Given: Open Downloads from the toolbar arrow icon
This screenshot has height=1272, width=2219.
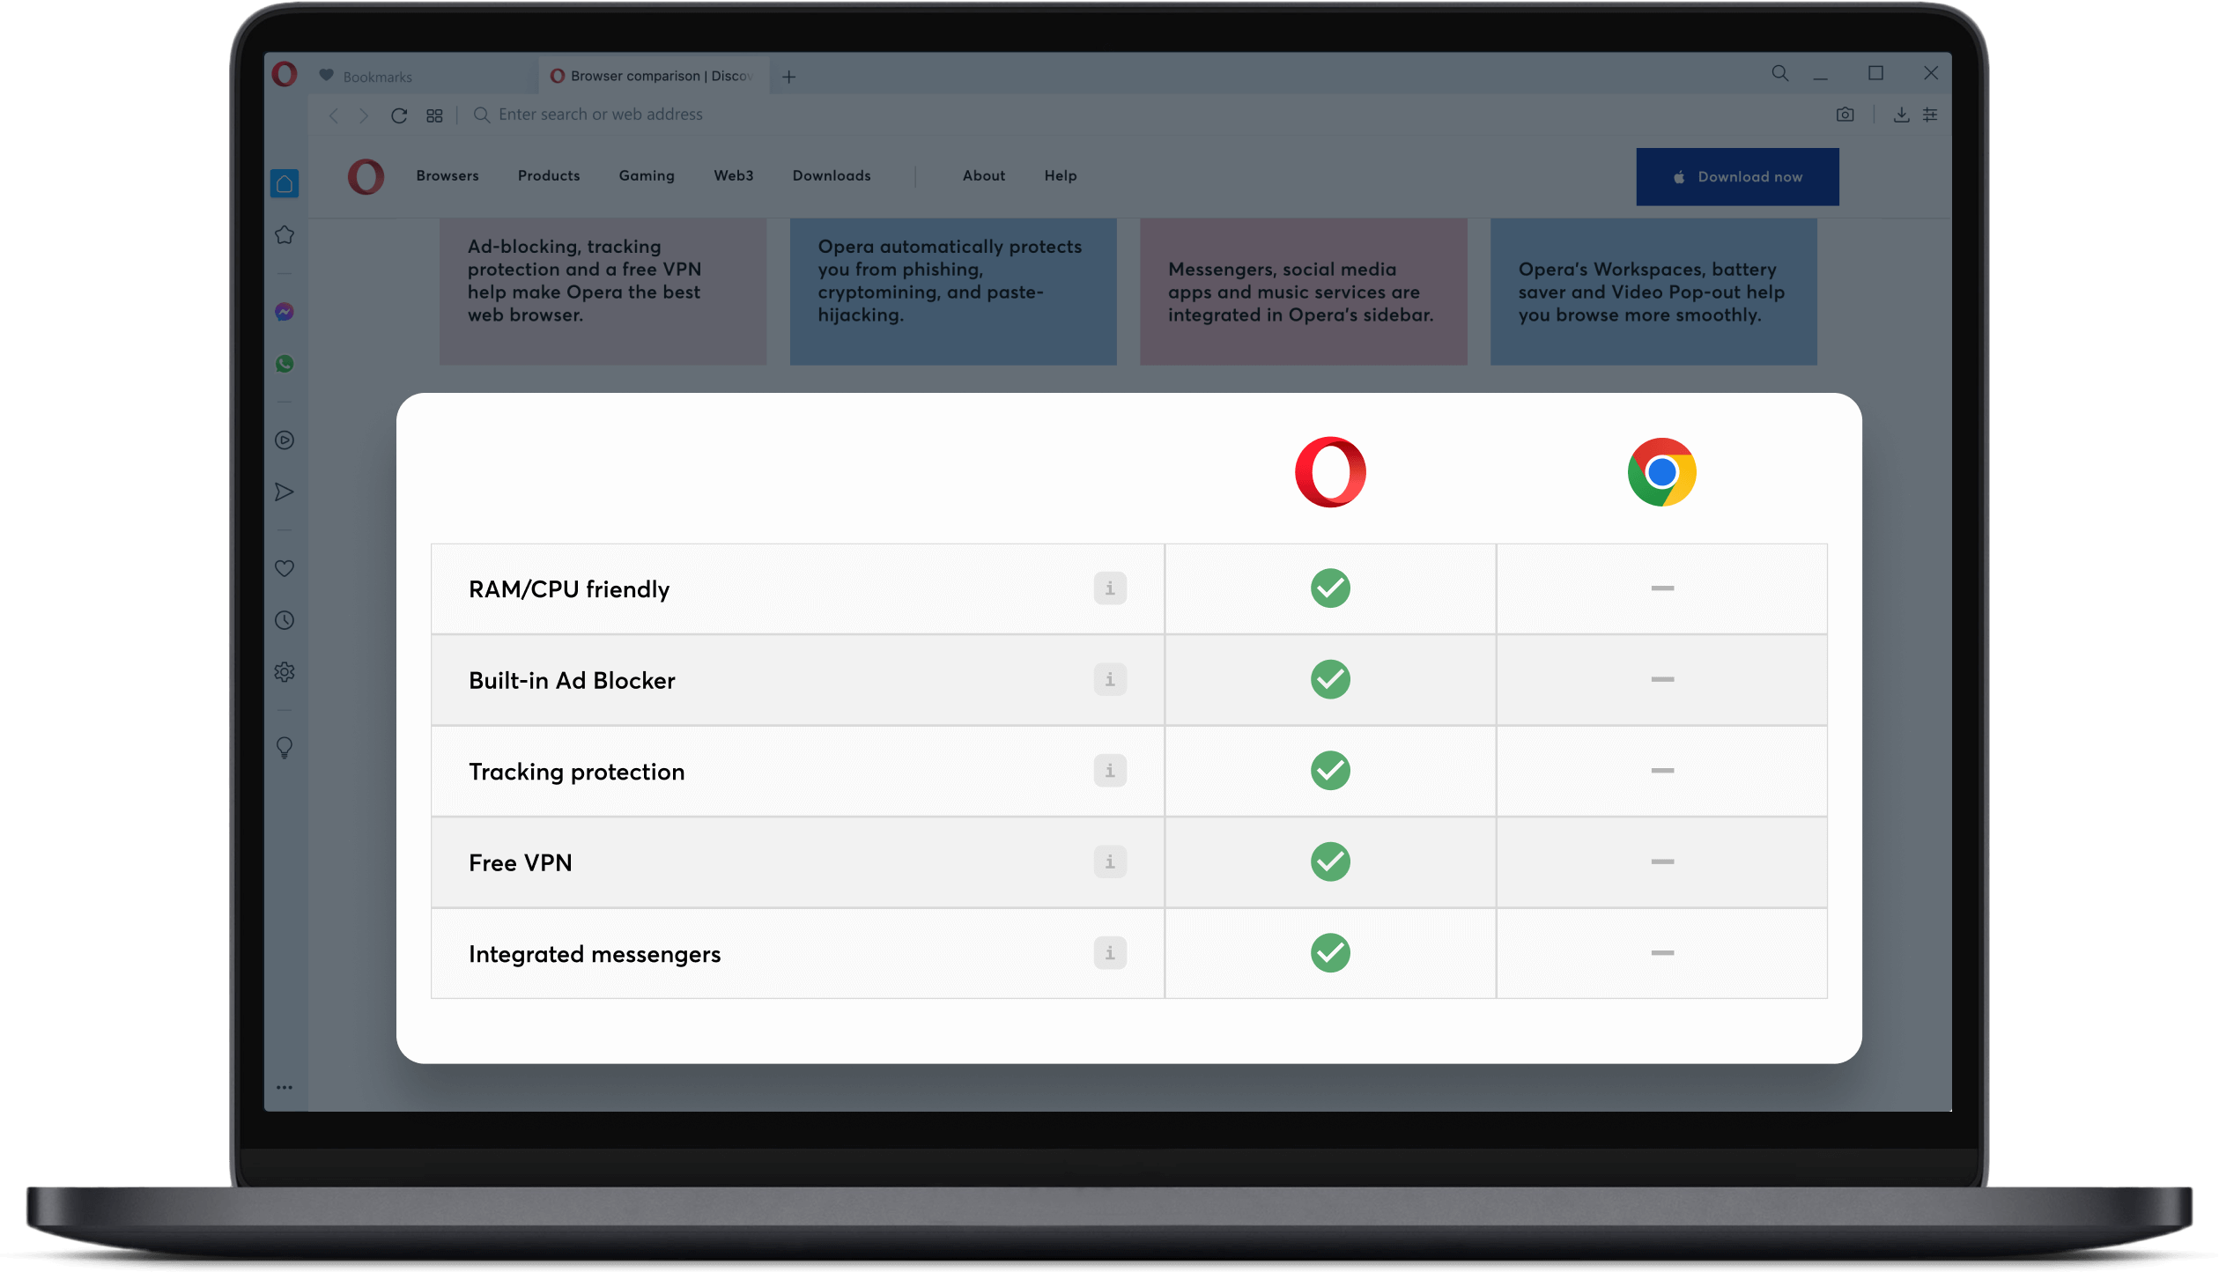Looking at the screenshot, I should point(1902,115).
